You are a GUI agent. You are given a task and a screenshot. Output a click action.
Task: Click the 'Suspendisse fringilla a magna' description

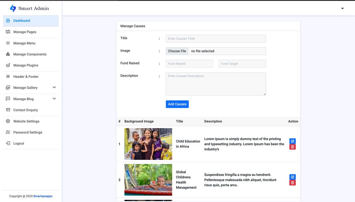(240, 180)
